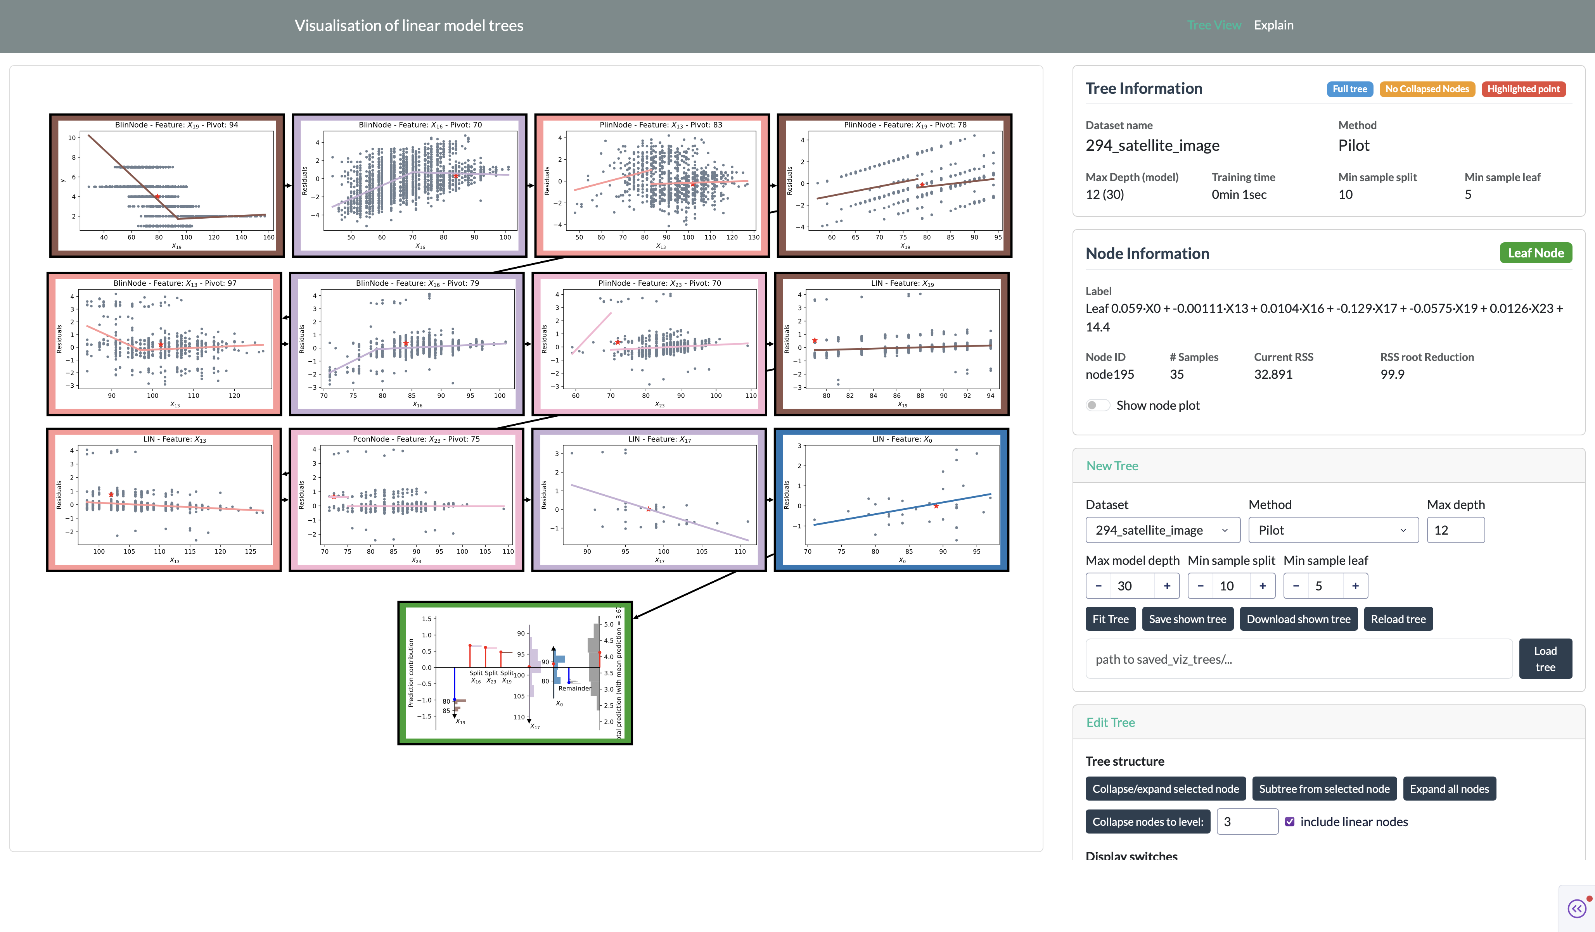Click Save shown tree button
1595x932 pixels.
pos(1187,619)
